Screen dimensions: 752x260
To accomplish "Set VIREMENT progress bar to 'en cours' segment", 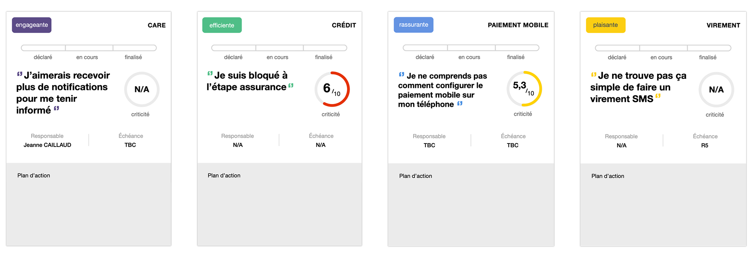I will click(x=663, y=48).
